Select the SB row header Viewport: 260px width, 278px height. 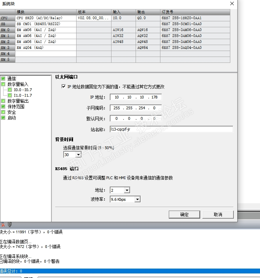click(x=8, y=24)
